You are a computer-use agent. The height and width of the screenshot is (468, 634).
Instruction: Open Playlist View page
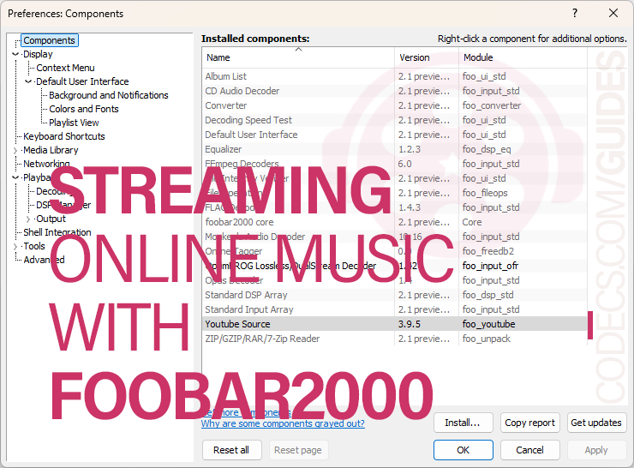tap(74, 123)
